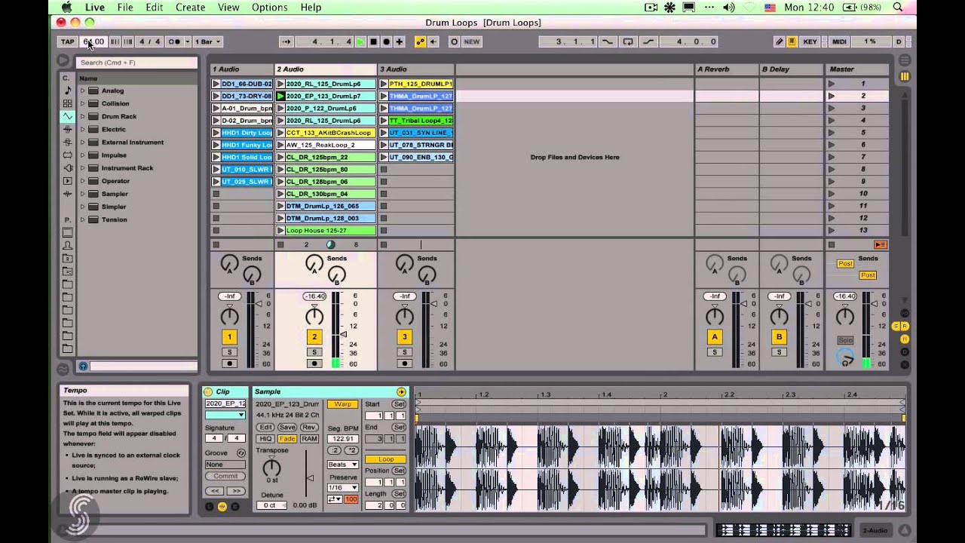The height and width of the screenshot is (543, 965).
Task: Open the File menu
Action: (125, 7)
